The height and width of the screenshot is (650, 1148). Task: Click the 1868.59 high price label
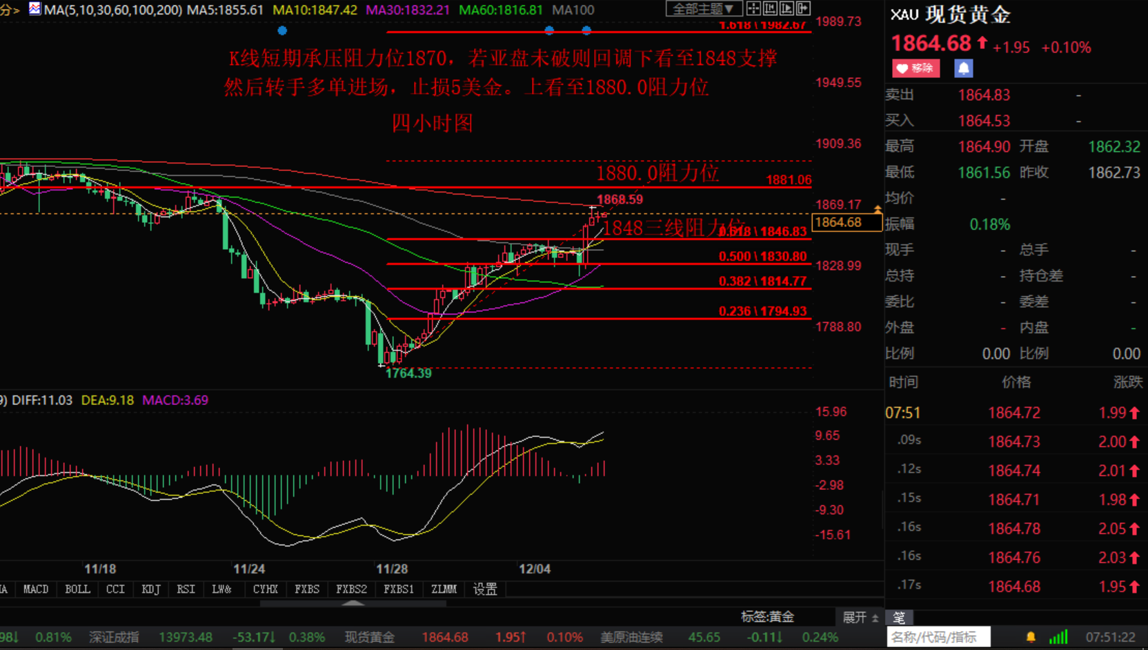(620, 199)
